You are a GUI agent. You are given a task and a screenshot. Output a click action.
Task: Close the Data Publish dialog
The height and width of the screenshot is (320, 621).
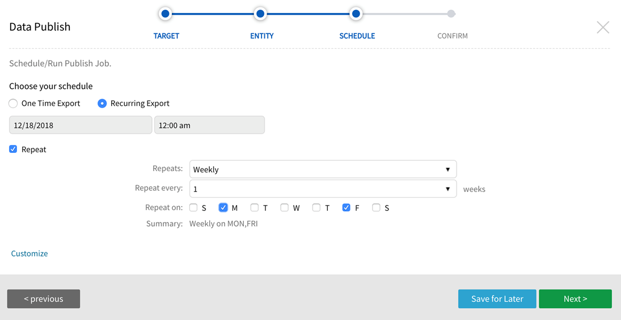(x=602, y=27)
